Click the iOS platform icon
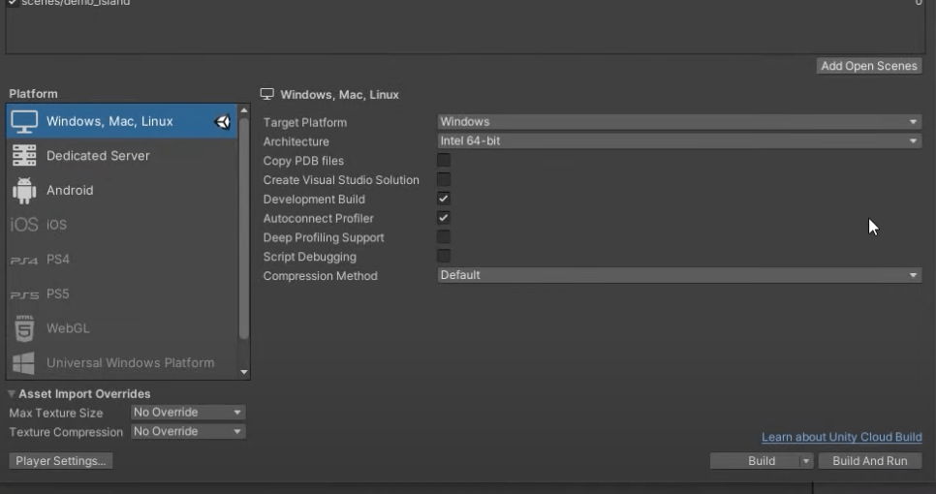 coord(24,225)
